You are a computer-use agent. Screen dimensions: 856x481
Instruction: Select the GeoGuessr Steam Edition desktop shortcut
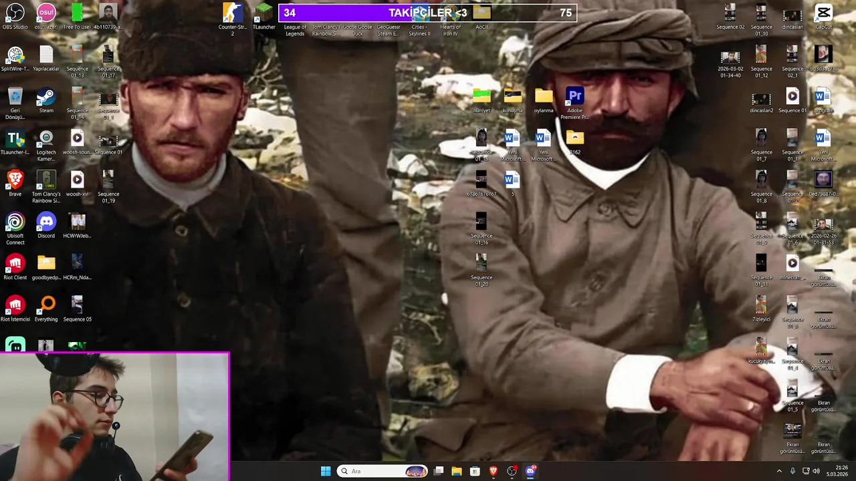click(389, 30)
